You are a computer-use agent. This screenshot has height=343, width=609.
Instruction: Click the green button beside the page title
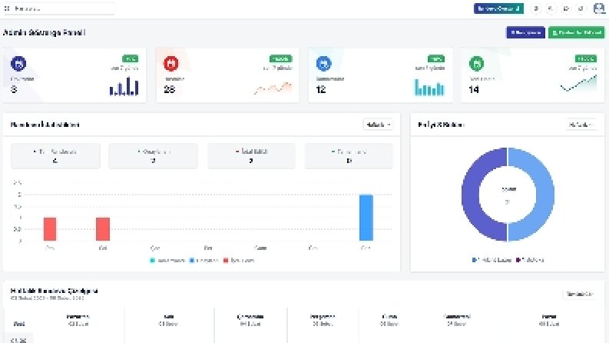[x=577, y=32]
